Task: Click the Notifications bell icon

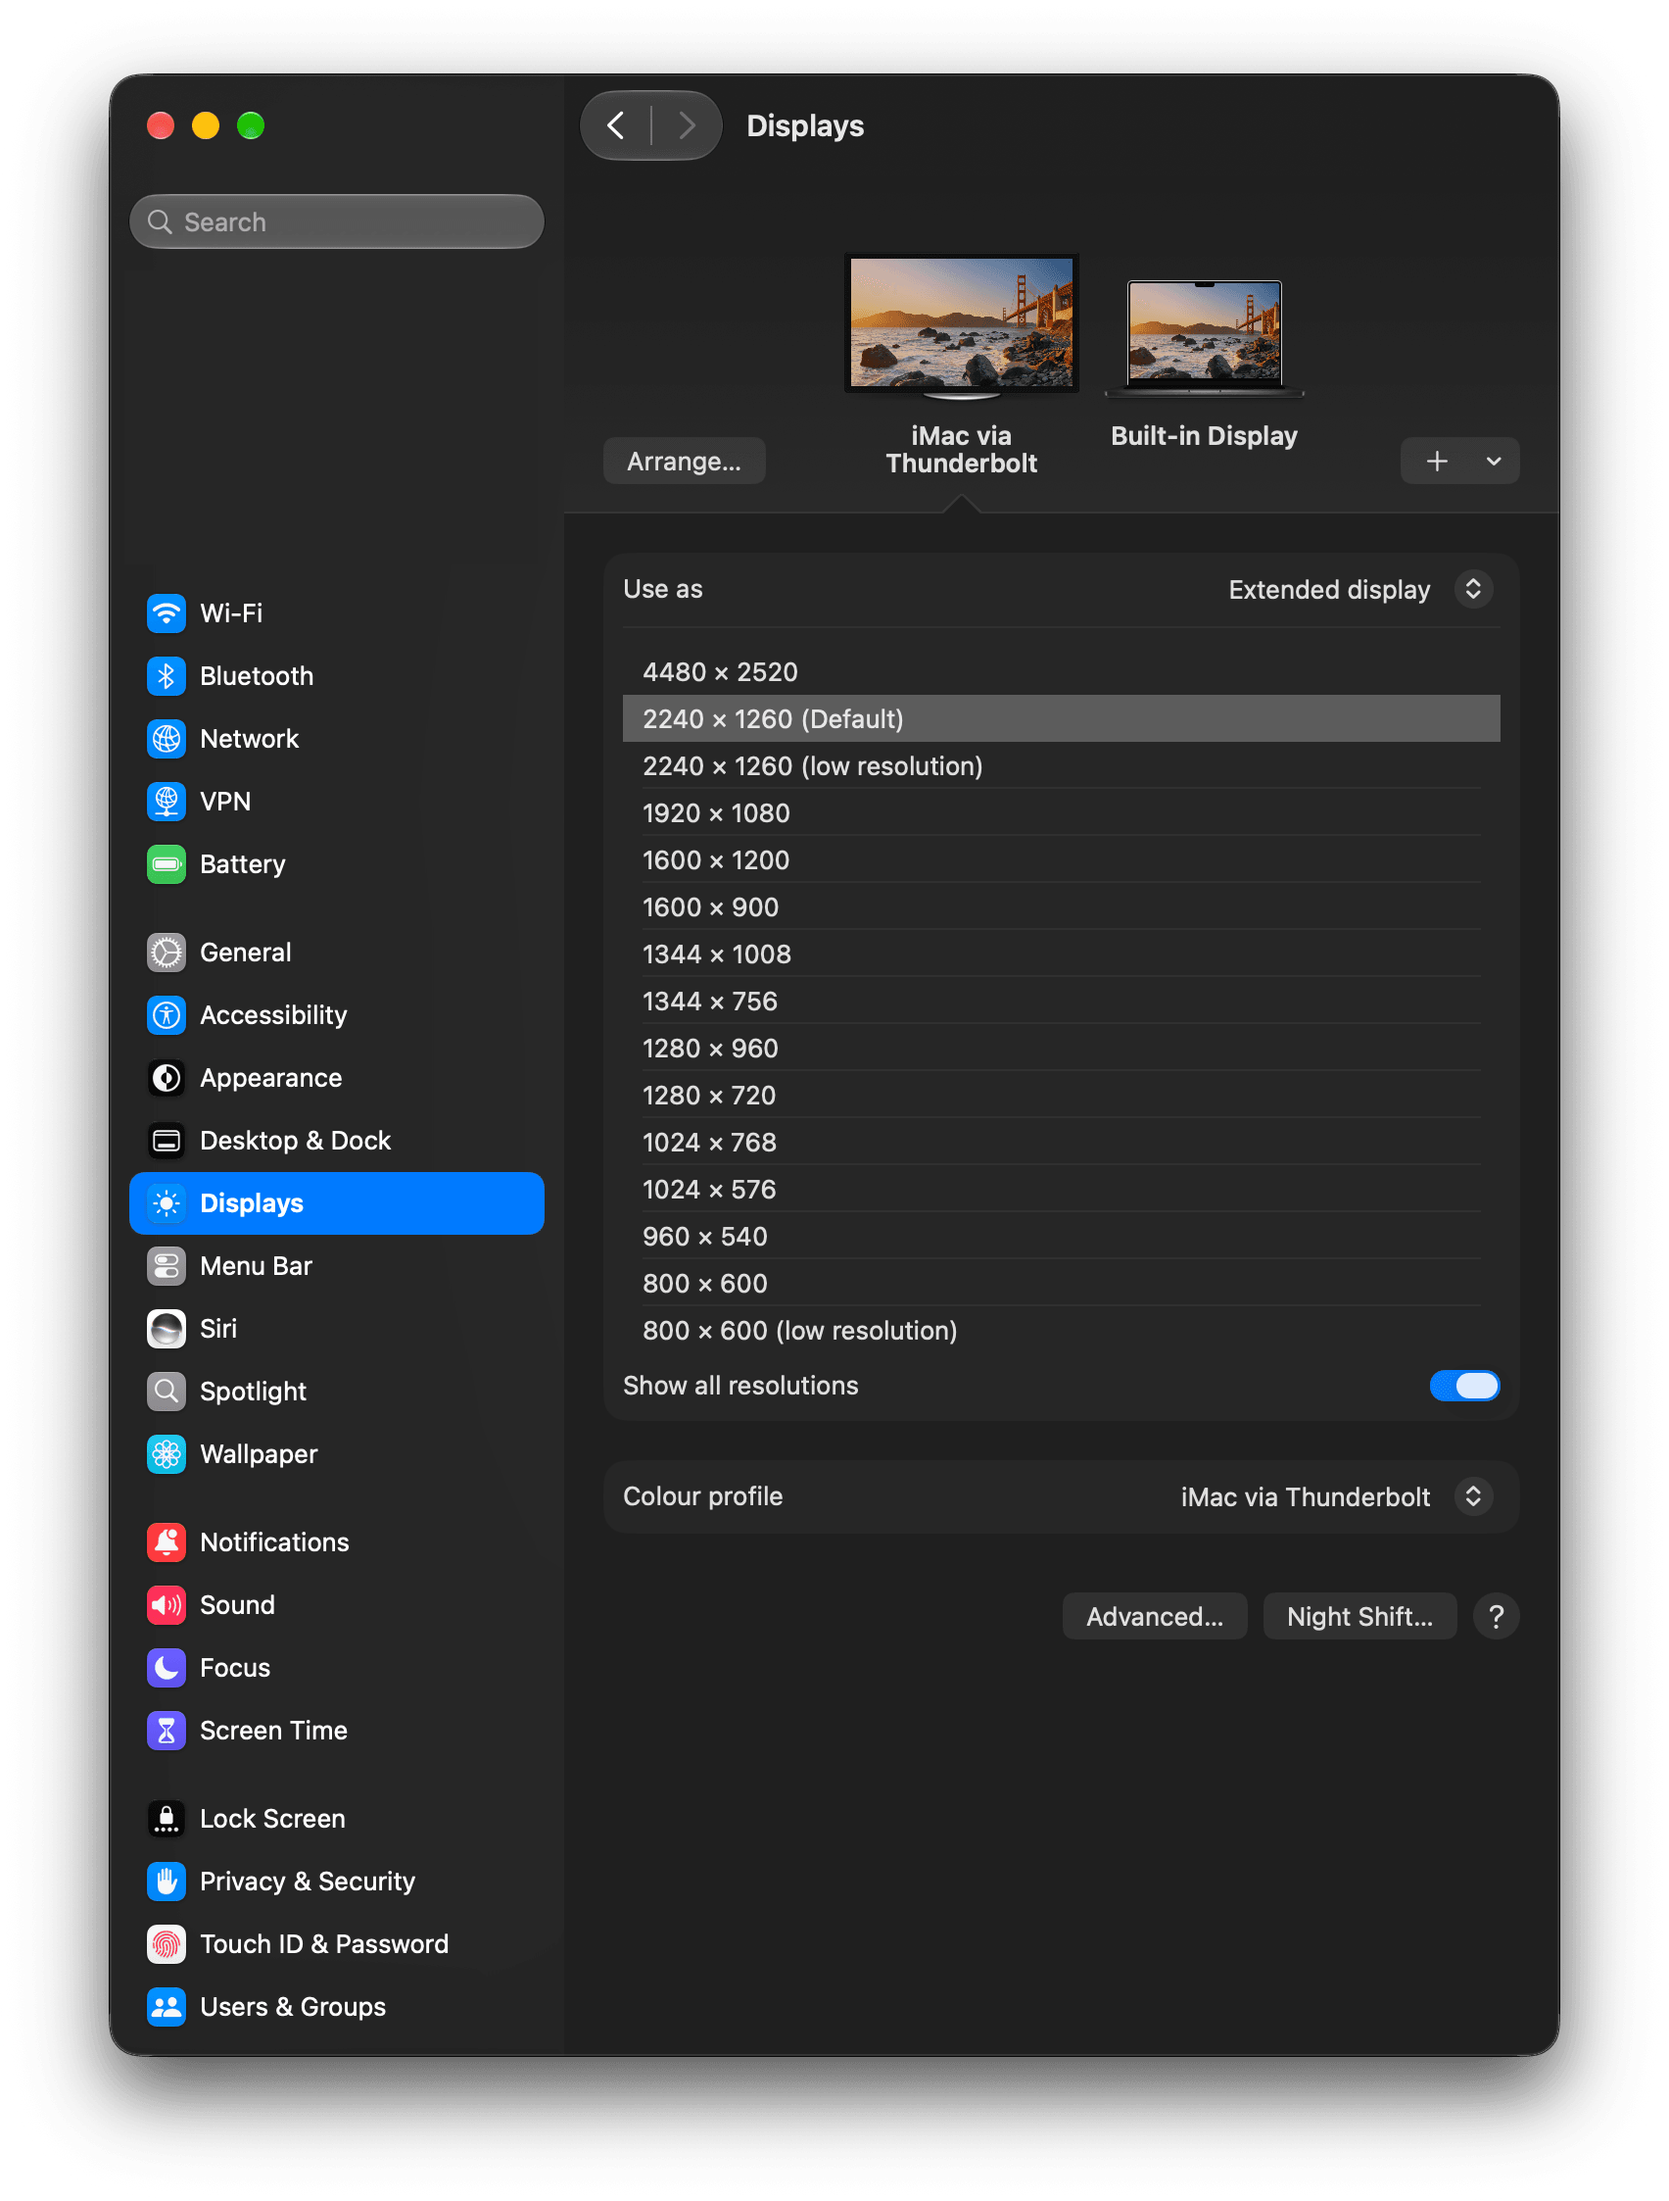Action: click(x=167, y=1542)
